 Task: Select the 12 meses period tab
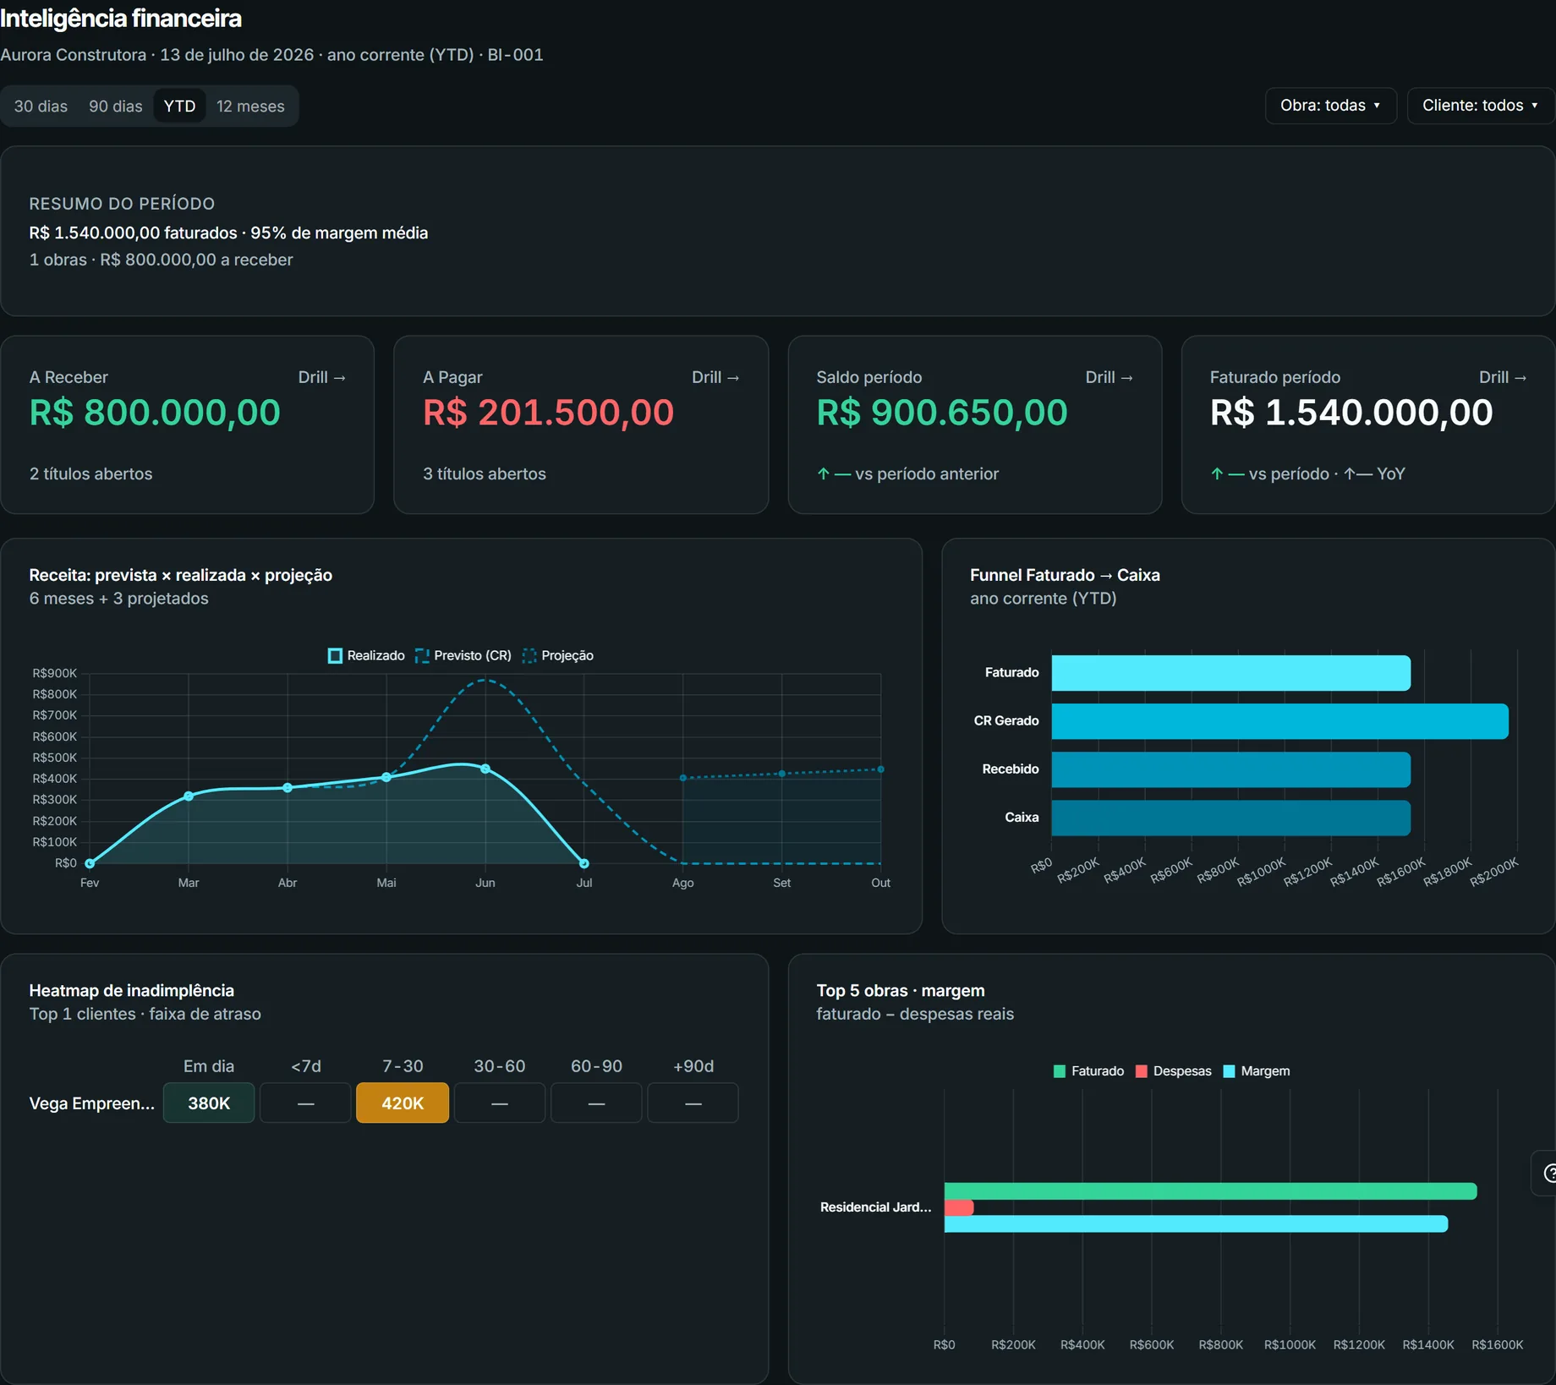tap(250, 107)
